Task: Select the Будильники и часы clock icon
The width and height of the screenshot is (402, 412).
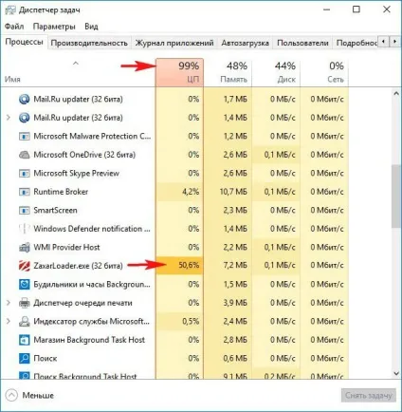Action: click(25, 284)
